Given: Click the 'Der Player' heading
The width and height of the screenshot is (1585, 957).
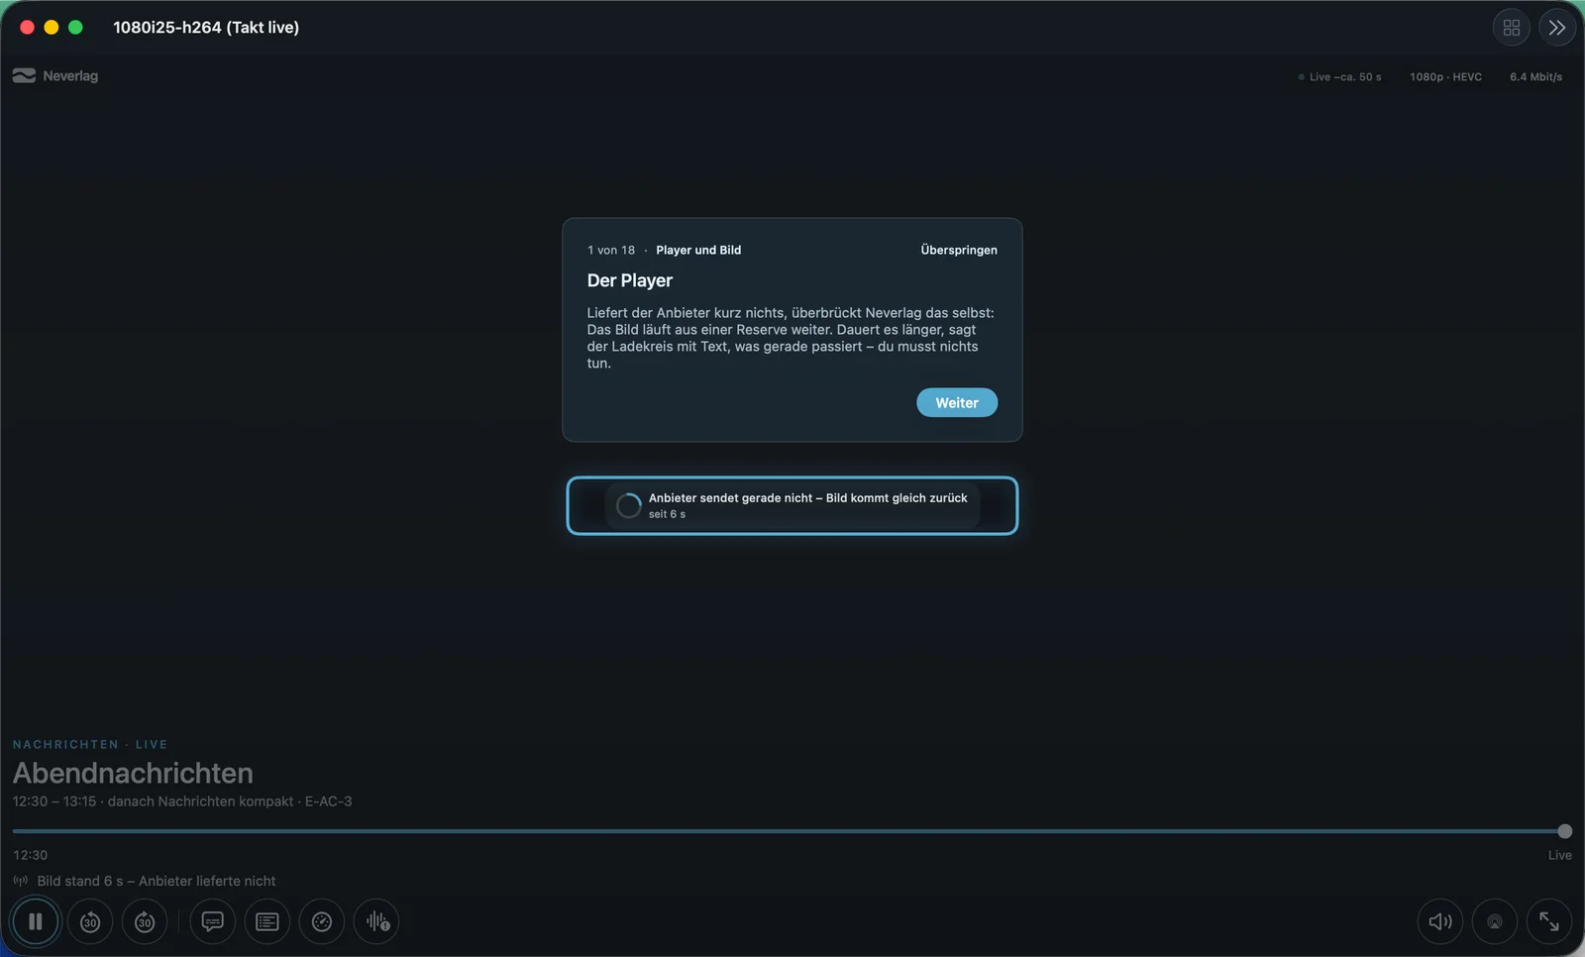Looking at the screenshot, I should point(630,280).
